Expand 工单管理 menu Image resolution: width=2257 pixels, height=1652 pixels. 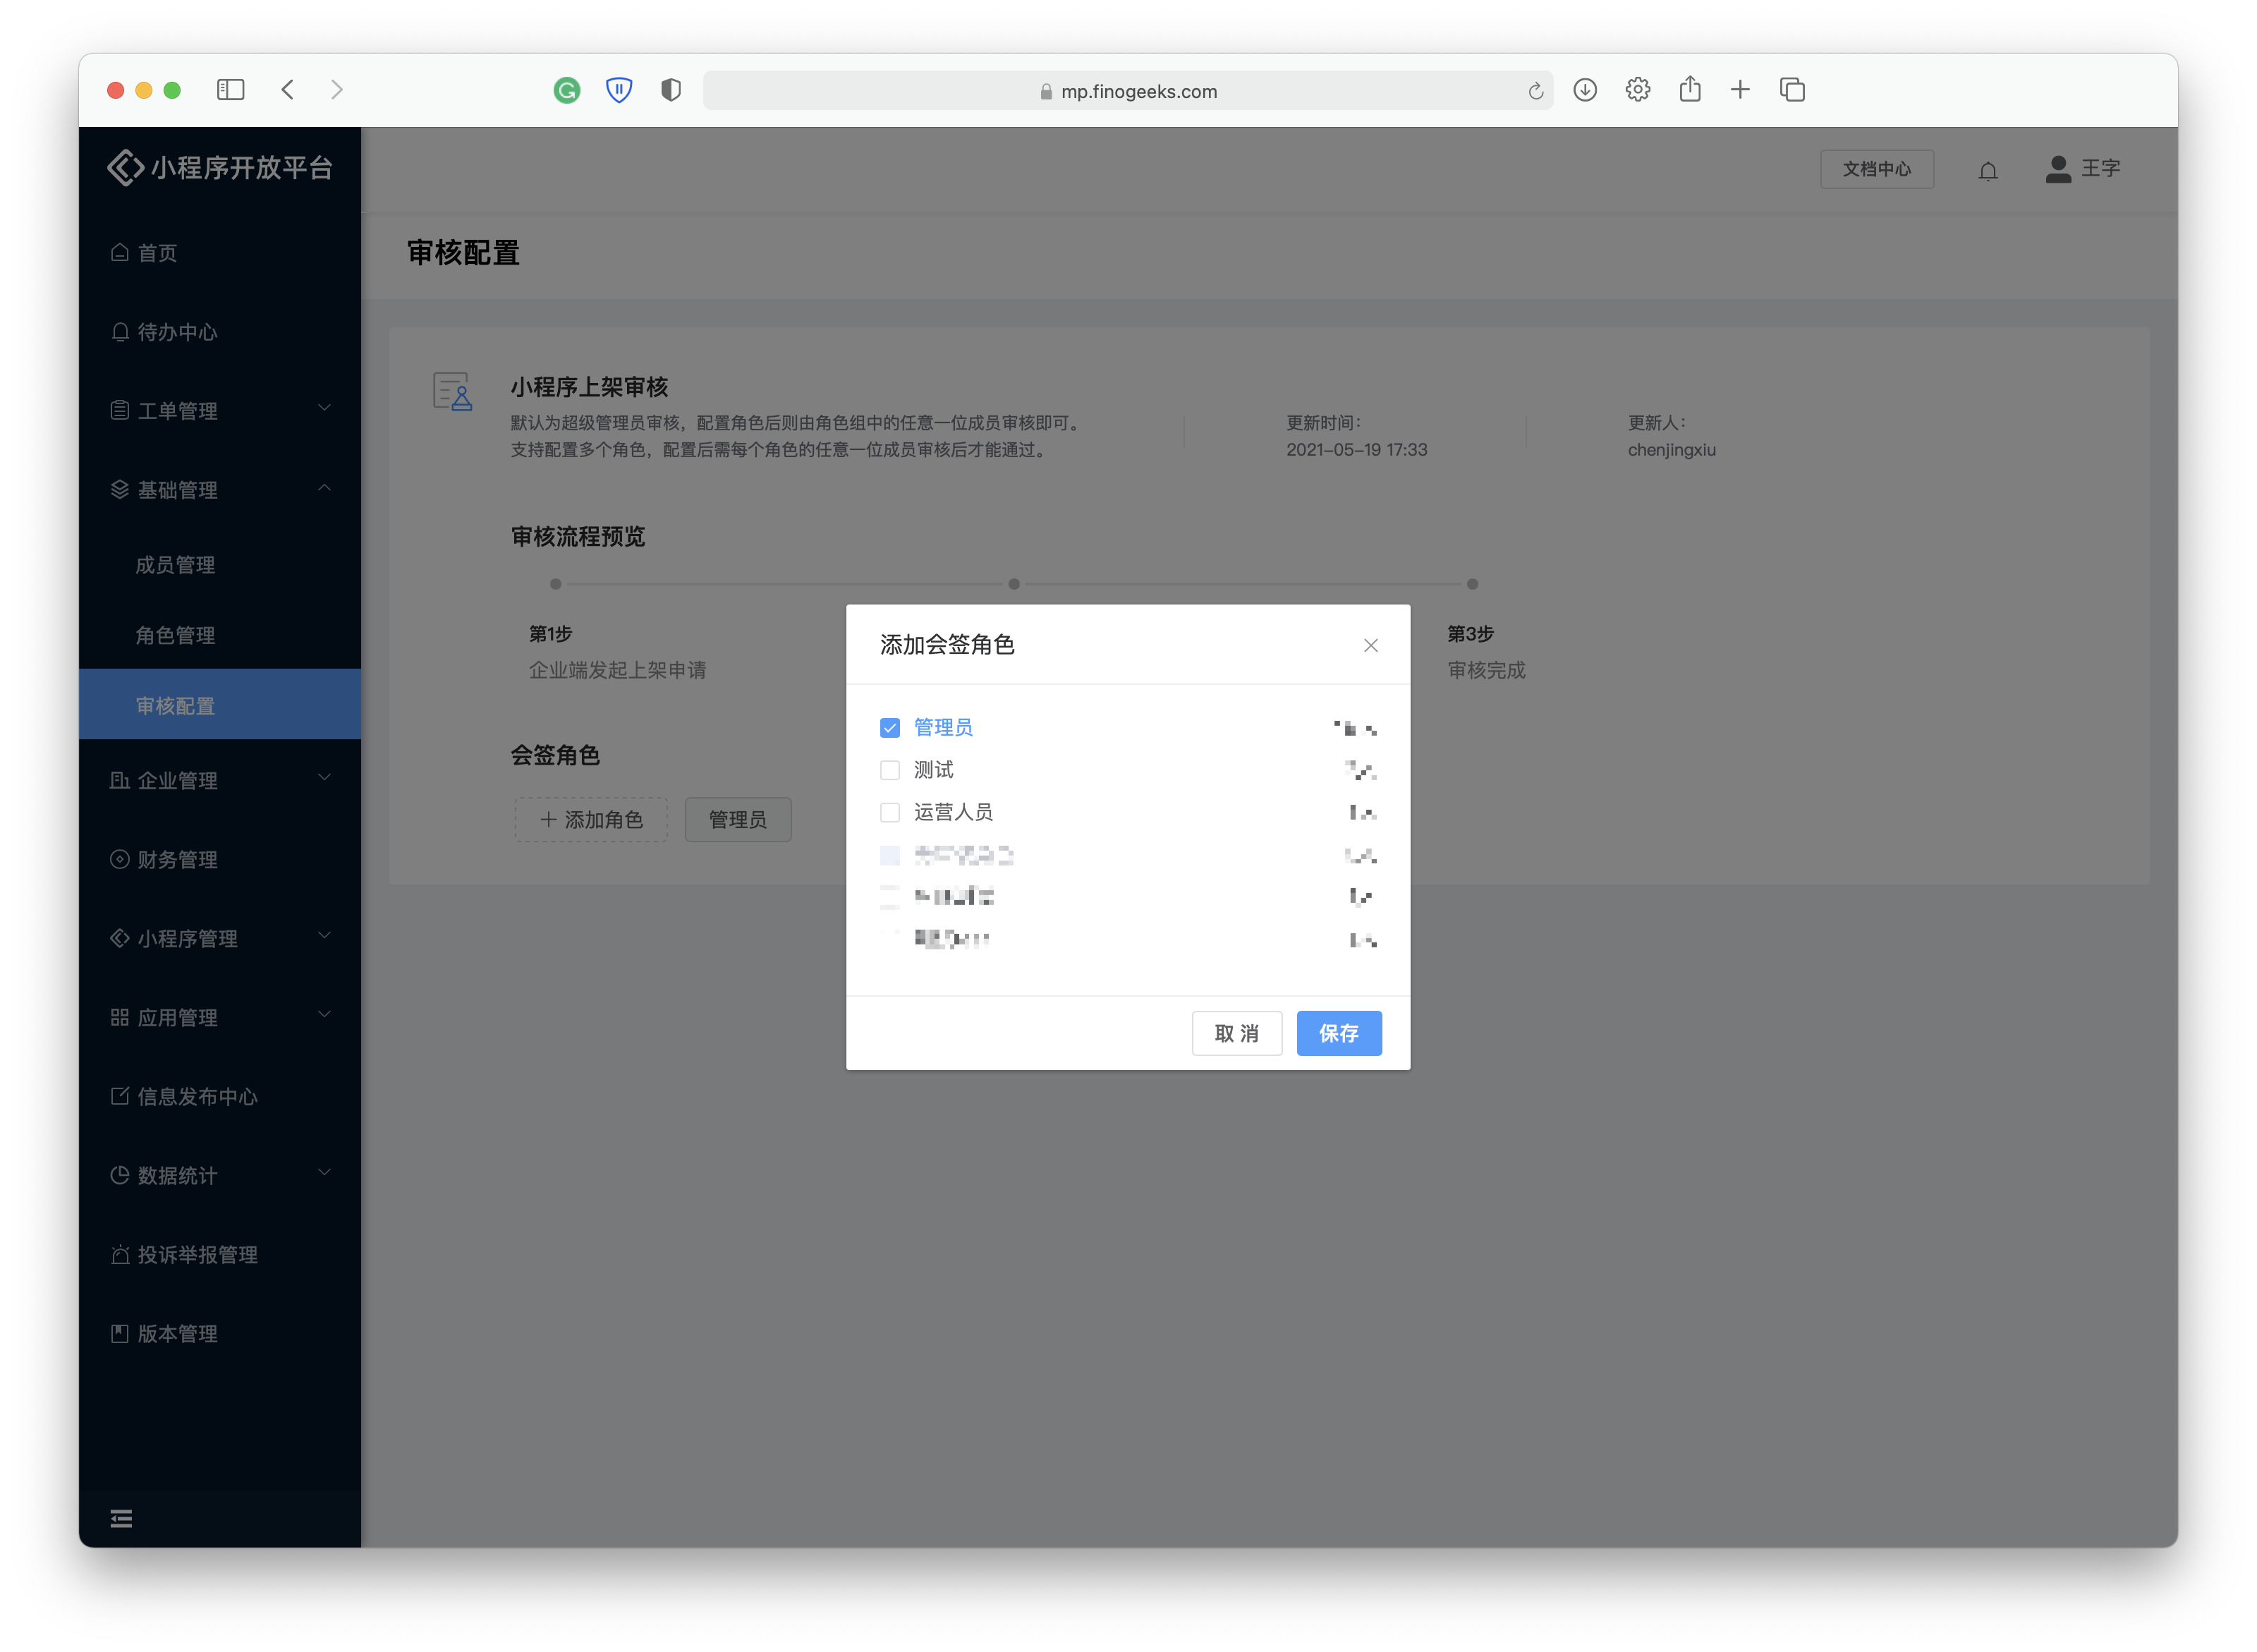pyautogui.click(x=220, y=410)
